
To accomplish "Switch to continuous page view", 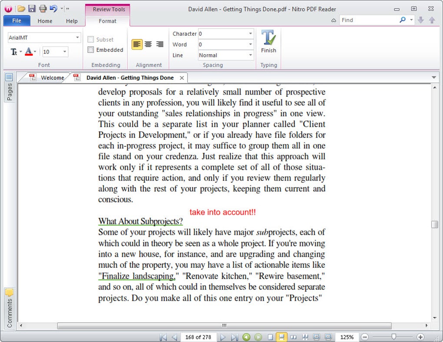I will (x=281, y=337).
